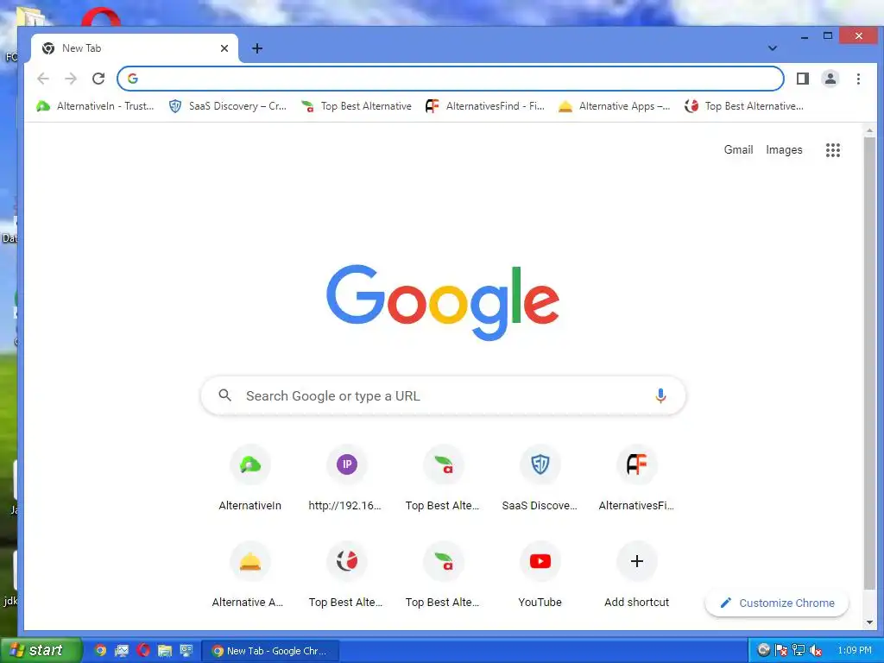Open Top Best Alte... tile left of YouTube
The image size is (884, 663).
pos(443,575)
